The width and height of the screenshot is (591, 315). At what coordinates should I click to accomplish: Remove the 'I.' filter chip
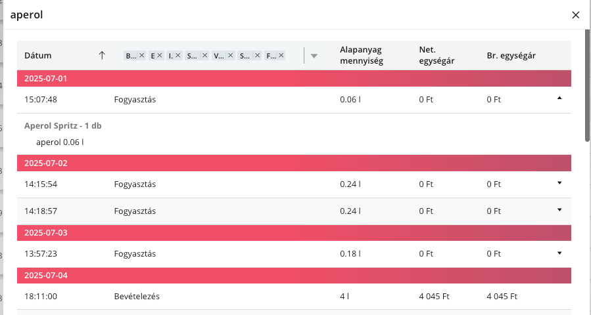point(177,56)
